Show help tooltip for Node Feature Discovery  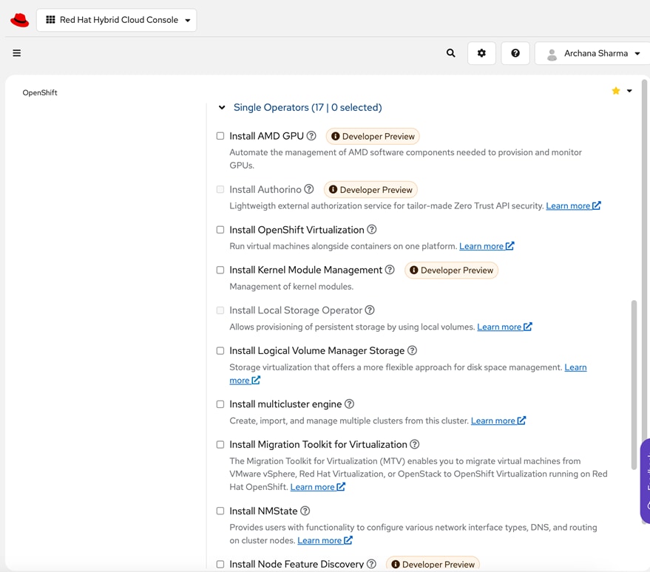click(372, 564)
